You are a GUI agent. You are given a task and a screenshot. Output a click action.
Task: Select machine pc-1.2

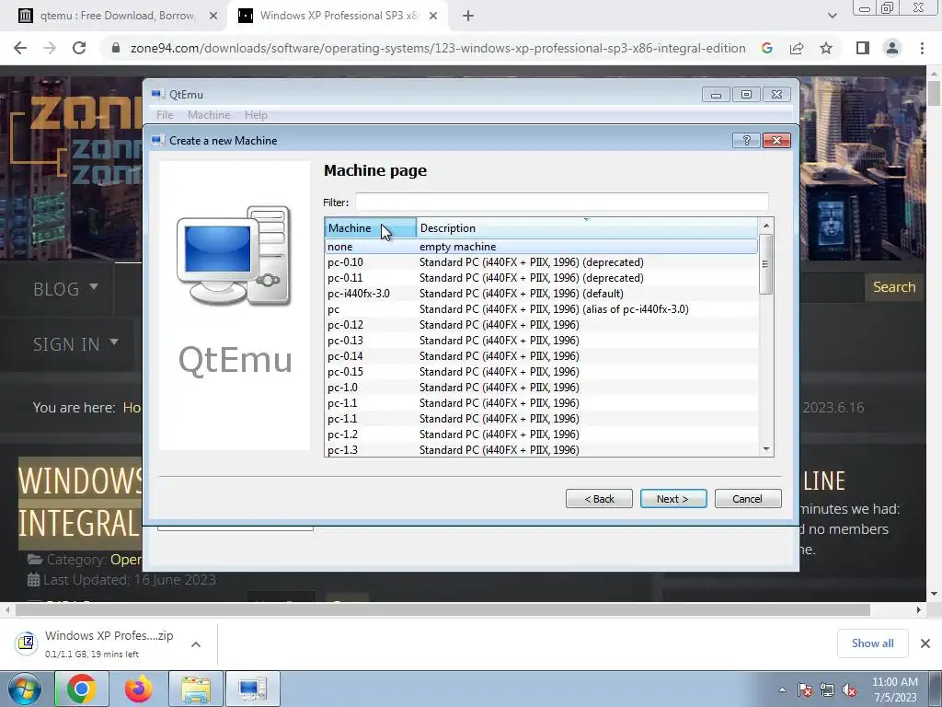point(541,435)
